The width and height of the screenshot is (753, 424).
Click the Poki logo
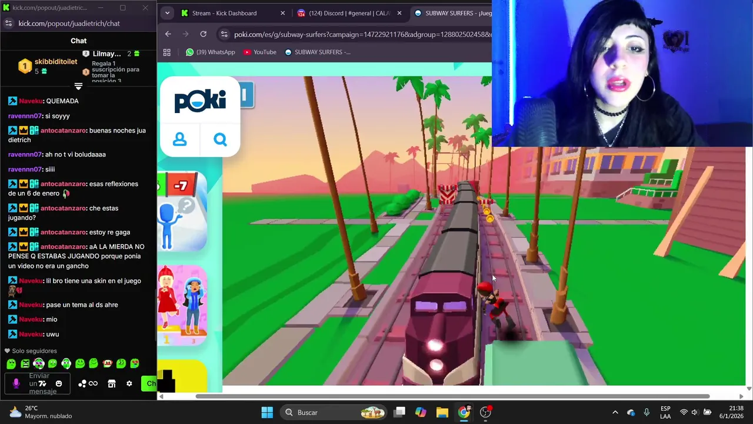click(x=200, y=101)
